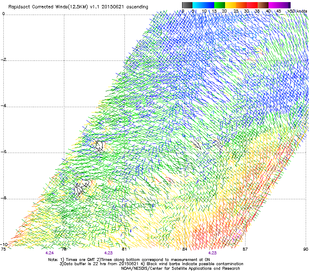Click the cyan 5–10 knot color bar segment
Viewport: 309px width, 271px height.
click(x=198, y=5)
